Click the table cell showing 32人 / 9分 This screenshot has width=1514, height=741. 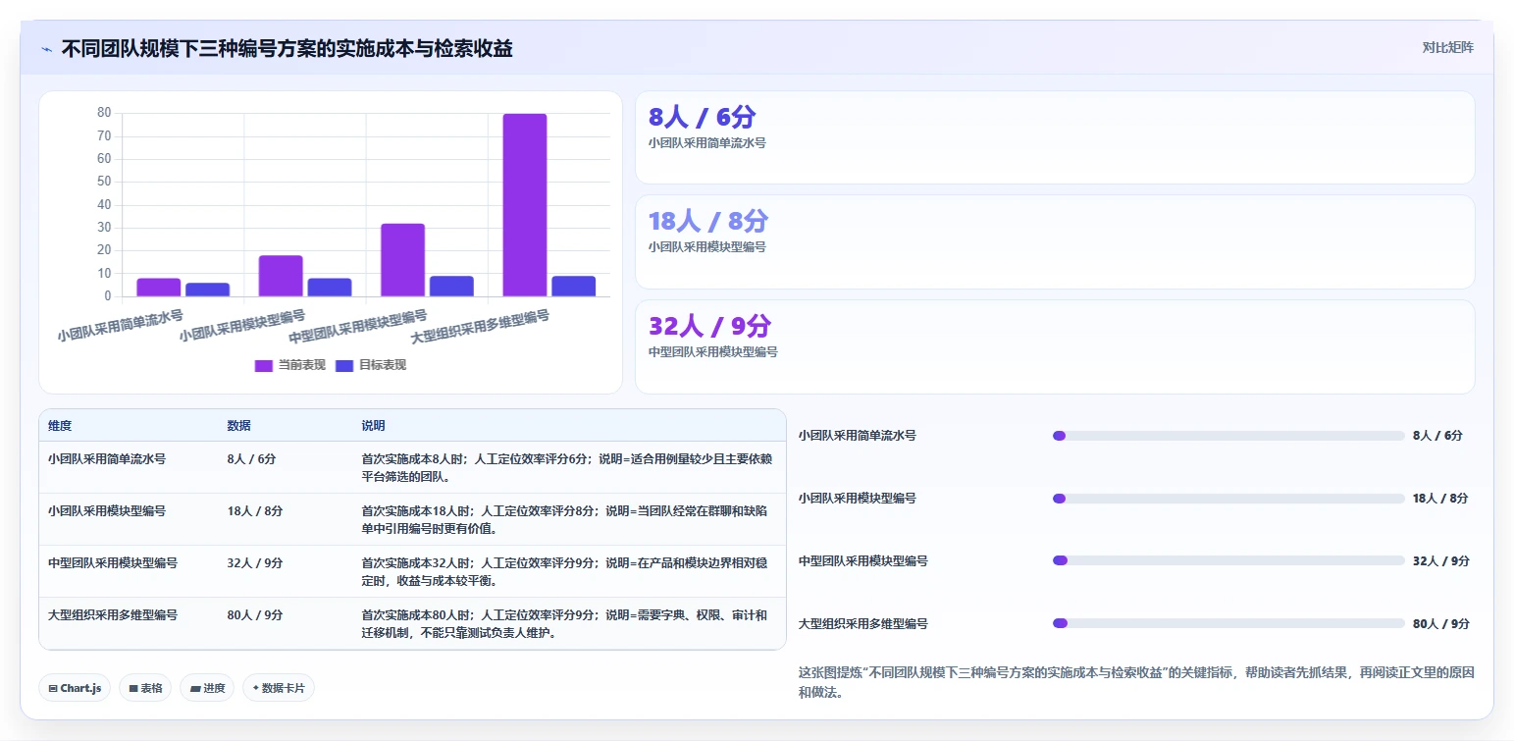pos(255,563)
